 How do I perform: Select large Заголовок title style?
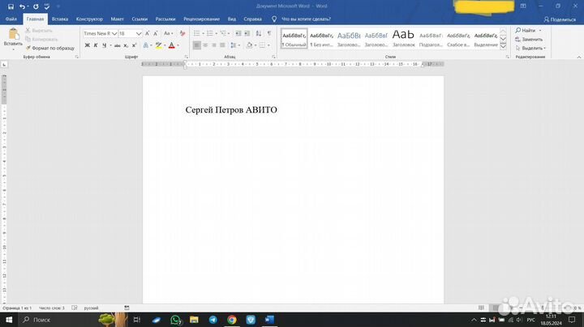[403, 39]
